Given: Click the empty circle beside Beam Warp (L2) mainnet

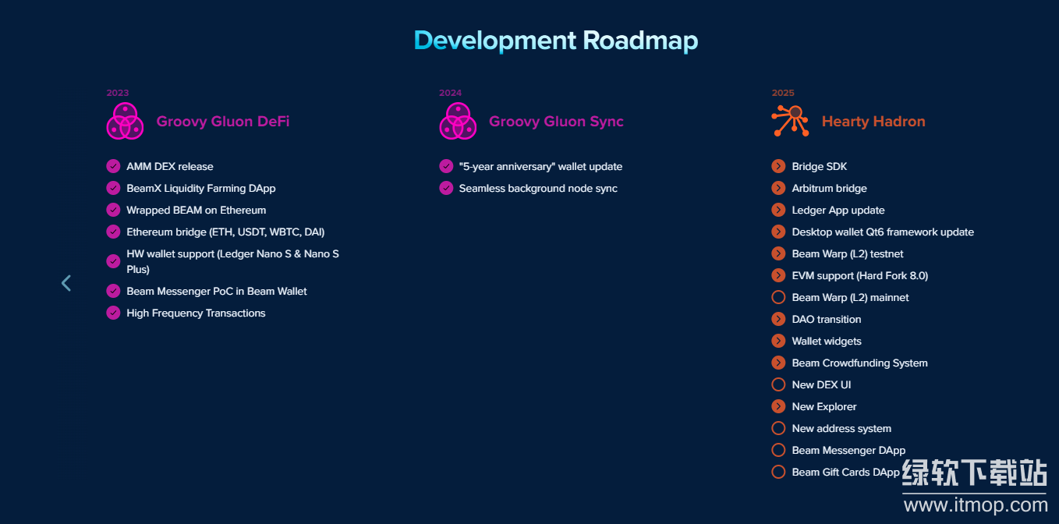Looking at the screenshot, I should pyautogui.click(x=778, y=297).
